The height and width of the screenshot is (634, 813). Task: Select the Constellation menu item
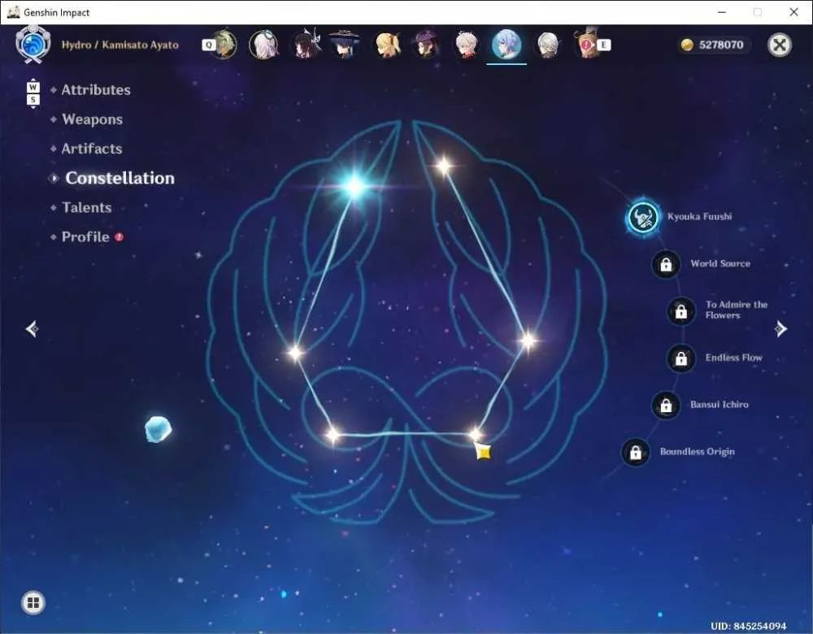(x=120, y=178)
